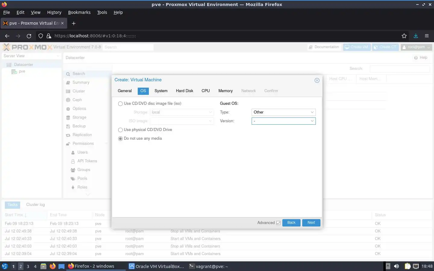Click the tracking protection shield icon
The width and height of the screenshot is (434, 271).
tap(41, 36)
